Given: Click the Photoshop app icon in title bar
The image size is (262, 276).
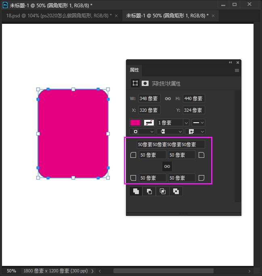Looking at the screenshot, I should [5, 5].
